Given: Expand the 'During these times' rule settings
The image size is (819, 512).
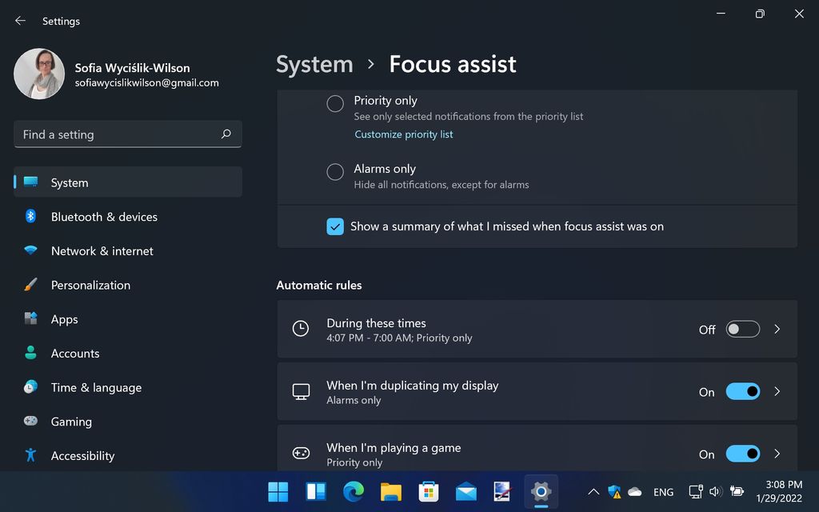Looking at the screenshot, I should pyautogui.click(x=777, y=329).
